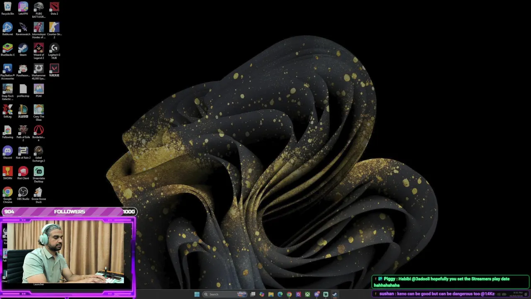Click the Streamlabs icon in the taskbar
This screenshot has width=531, height=299.
pos(326,294)
